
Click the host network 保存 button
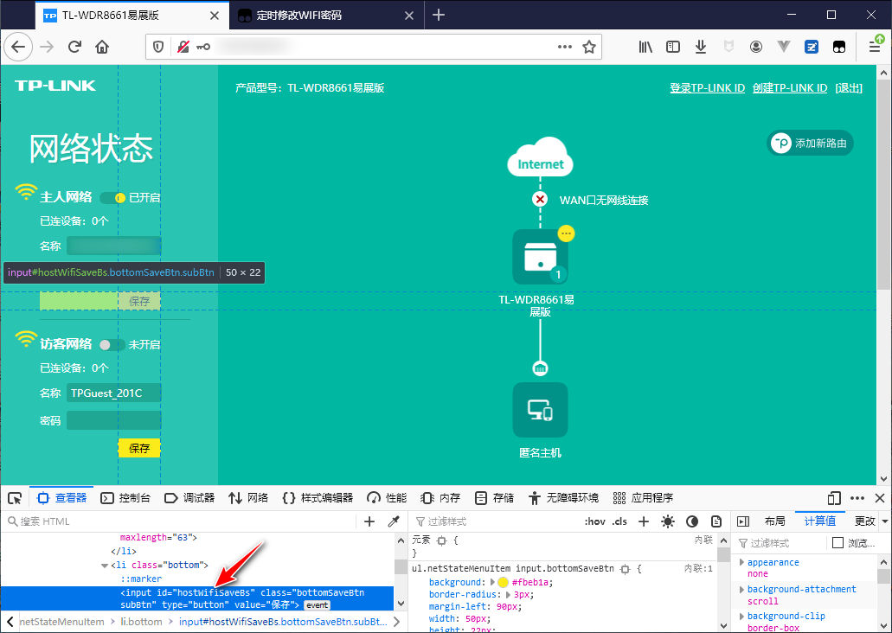[x=139, y=302]
